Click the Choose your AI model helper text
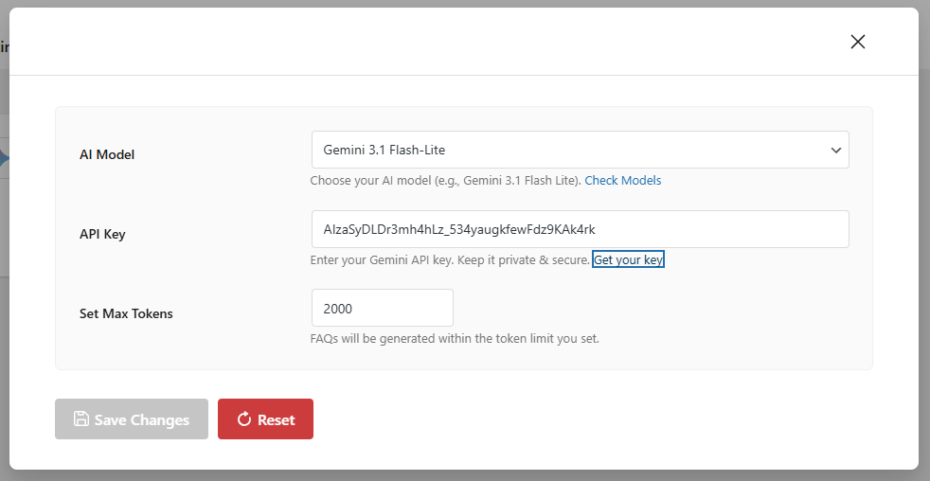 pyautogui.click(x=445, y=181)
